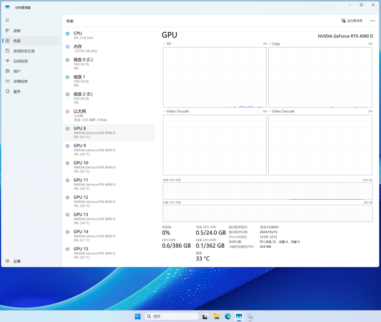This screenshot has width=381, height=322.
Task: Go to 启动应用 (Startup apps) page
Action: tap(31, 61)
